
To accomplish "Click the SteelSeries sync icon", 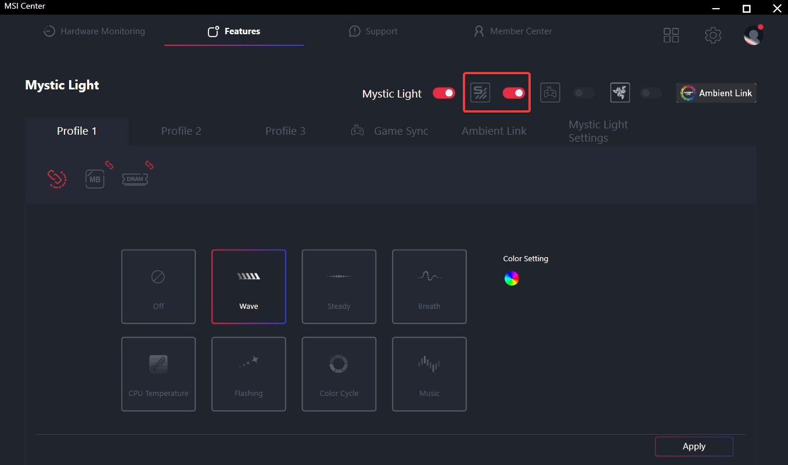I will pos(480,93).
